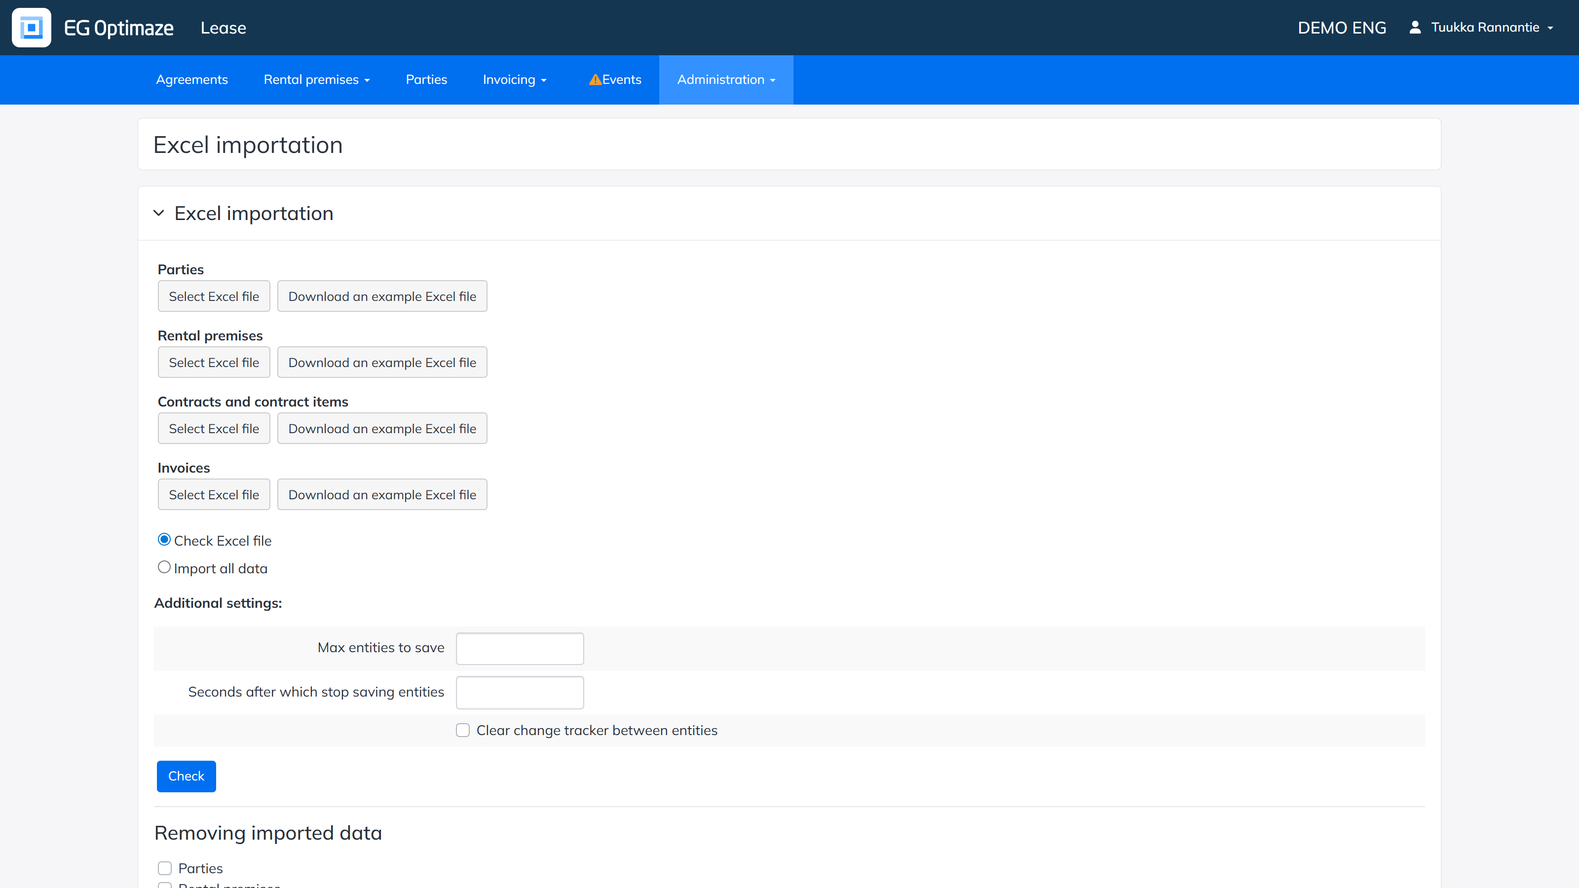The height and width of the screenshot is (888, 1579).
Task: Go to the Parties navigation item
Action: pos(427,79)
